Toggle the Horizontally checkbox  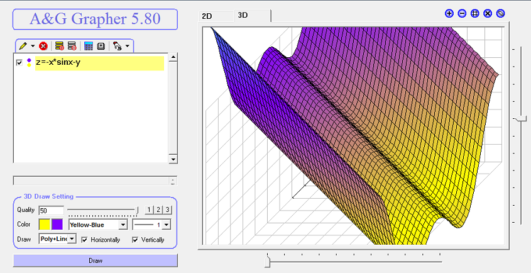(x=84, y=240)
